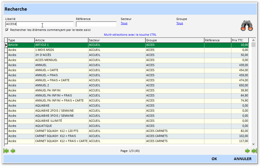260x166 pixels.
Task: Open the Groupe 'Tous' filter link
Action: (x=180, y=23)
